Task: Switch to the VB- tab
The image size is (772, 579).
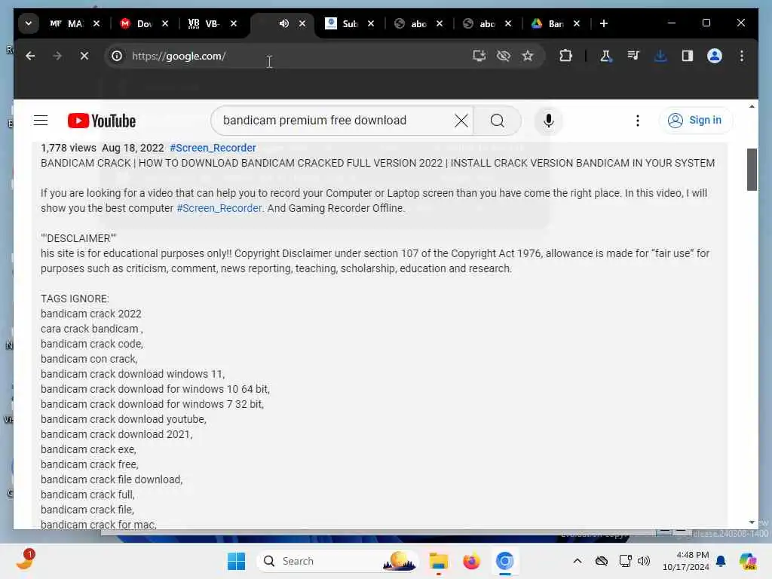Action: (x=204, y=23)
